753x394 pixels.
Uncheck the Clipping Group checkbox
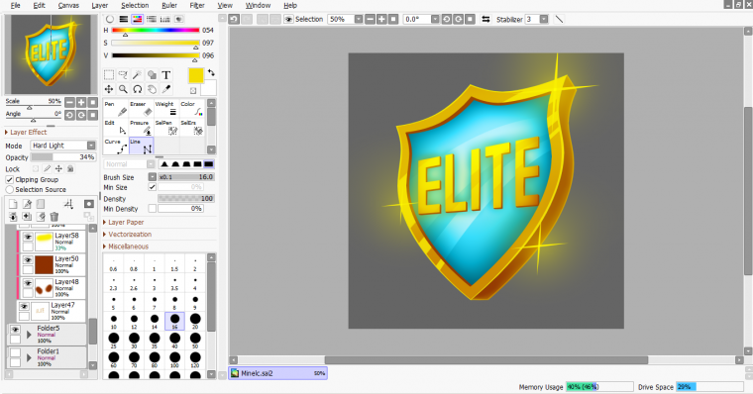(9, 179)
